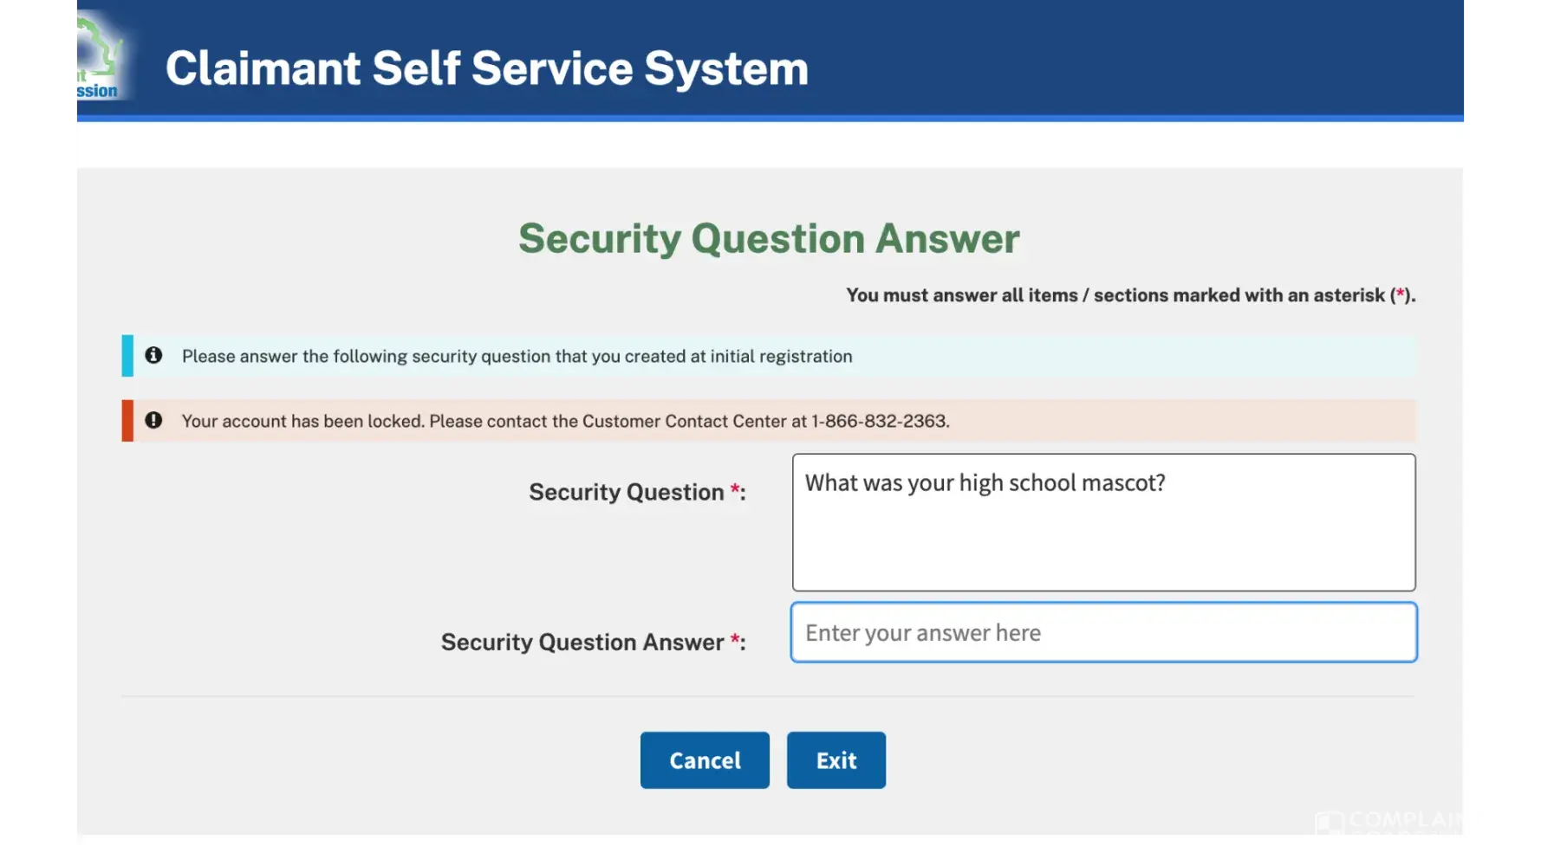The height and width of the screenshot is (866, 1541).
Task: Click the Security Question field label
Action: (x=626, y=492)
